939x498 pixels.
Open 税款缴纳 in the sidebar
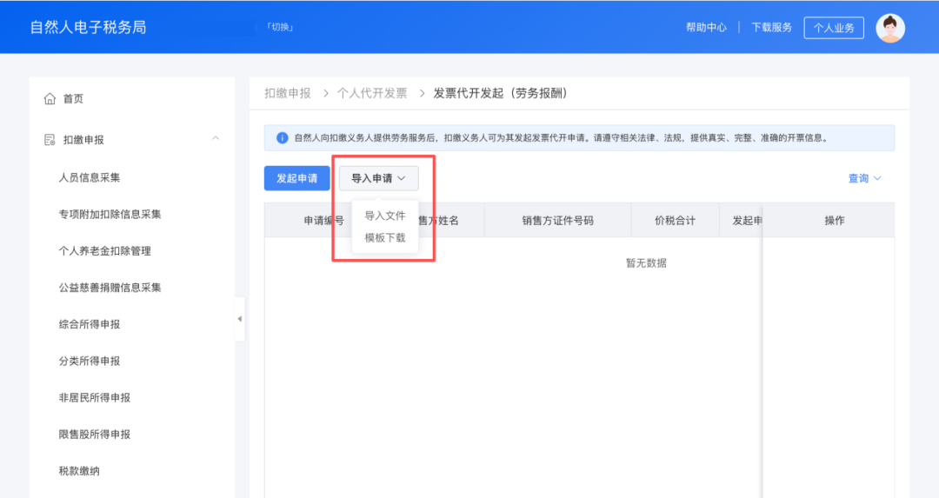[x=79, y=471]
